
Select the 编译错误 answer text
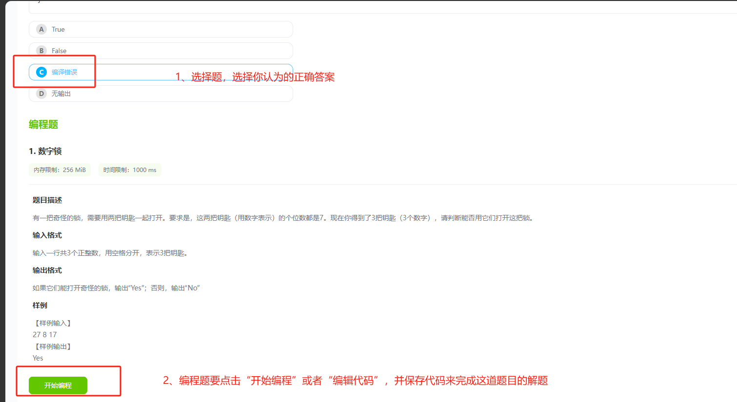pos(64,72)
